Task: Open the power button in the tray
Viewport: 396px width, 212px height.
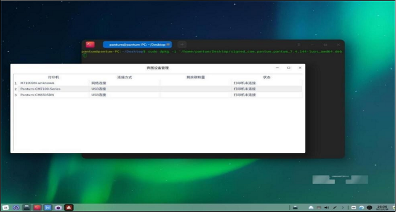Action: click(x=369, y=207)
